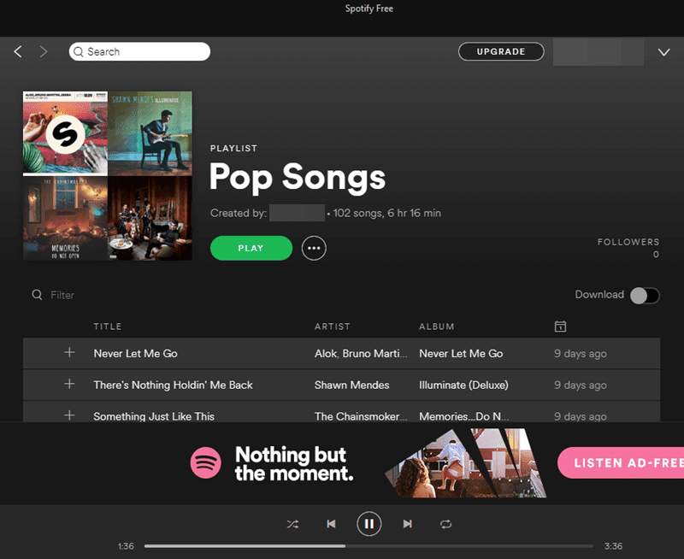
Task: Select the Artist column header
Action: point(332,327)
